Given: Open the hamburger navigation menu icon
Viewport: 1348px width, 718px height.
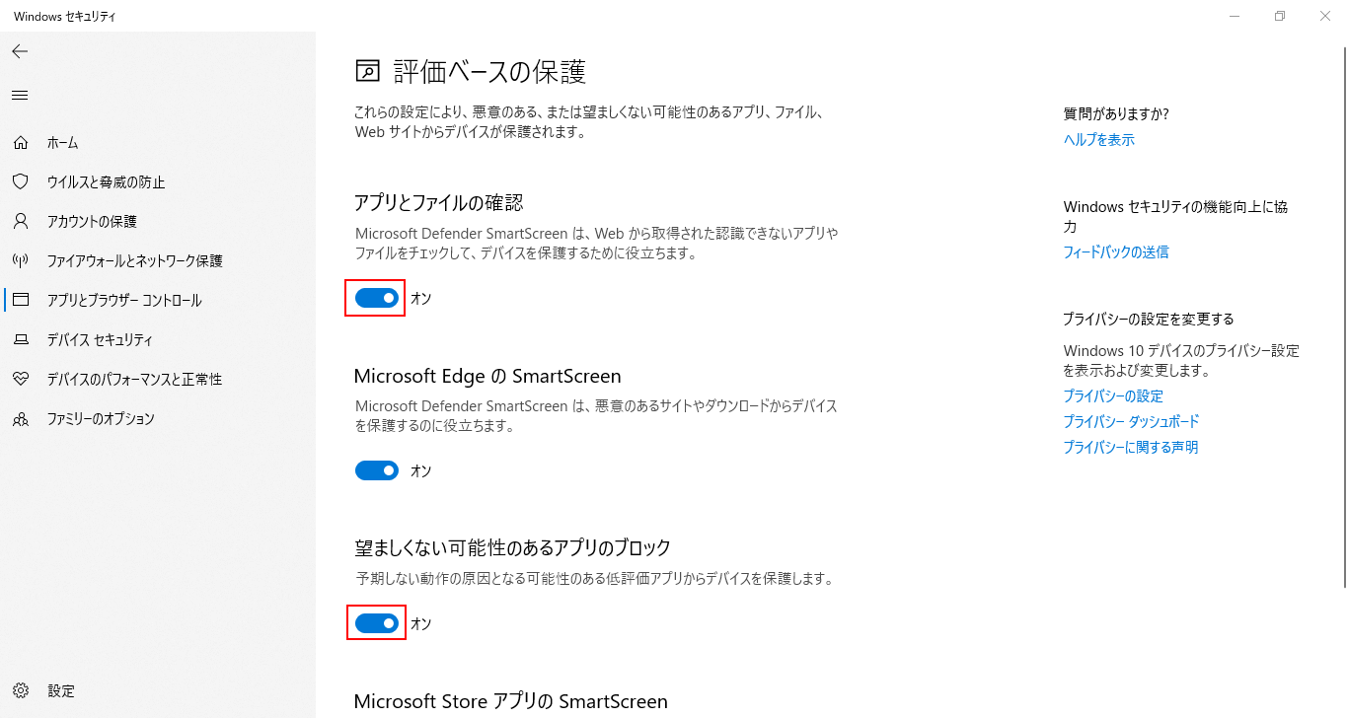Looking at the screenshot, I should (20, 95).
